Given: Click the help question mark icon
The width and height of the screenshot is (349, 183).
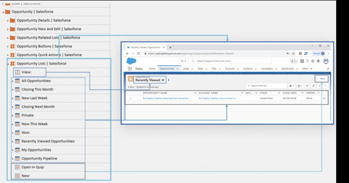Looking at the screenshot, I should (307, 61).
